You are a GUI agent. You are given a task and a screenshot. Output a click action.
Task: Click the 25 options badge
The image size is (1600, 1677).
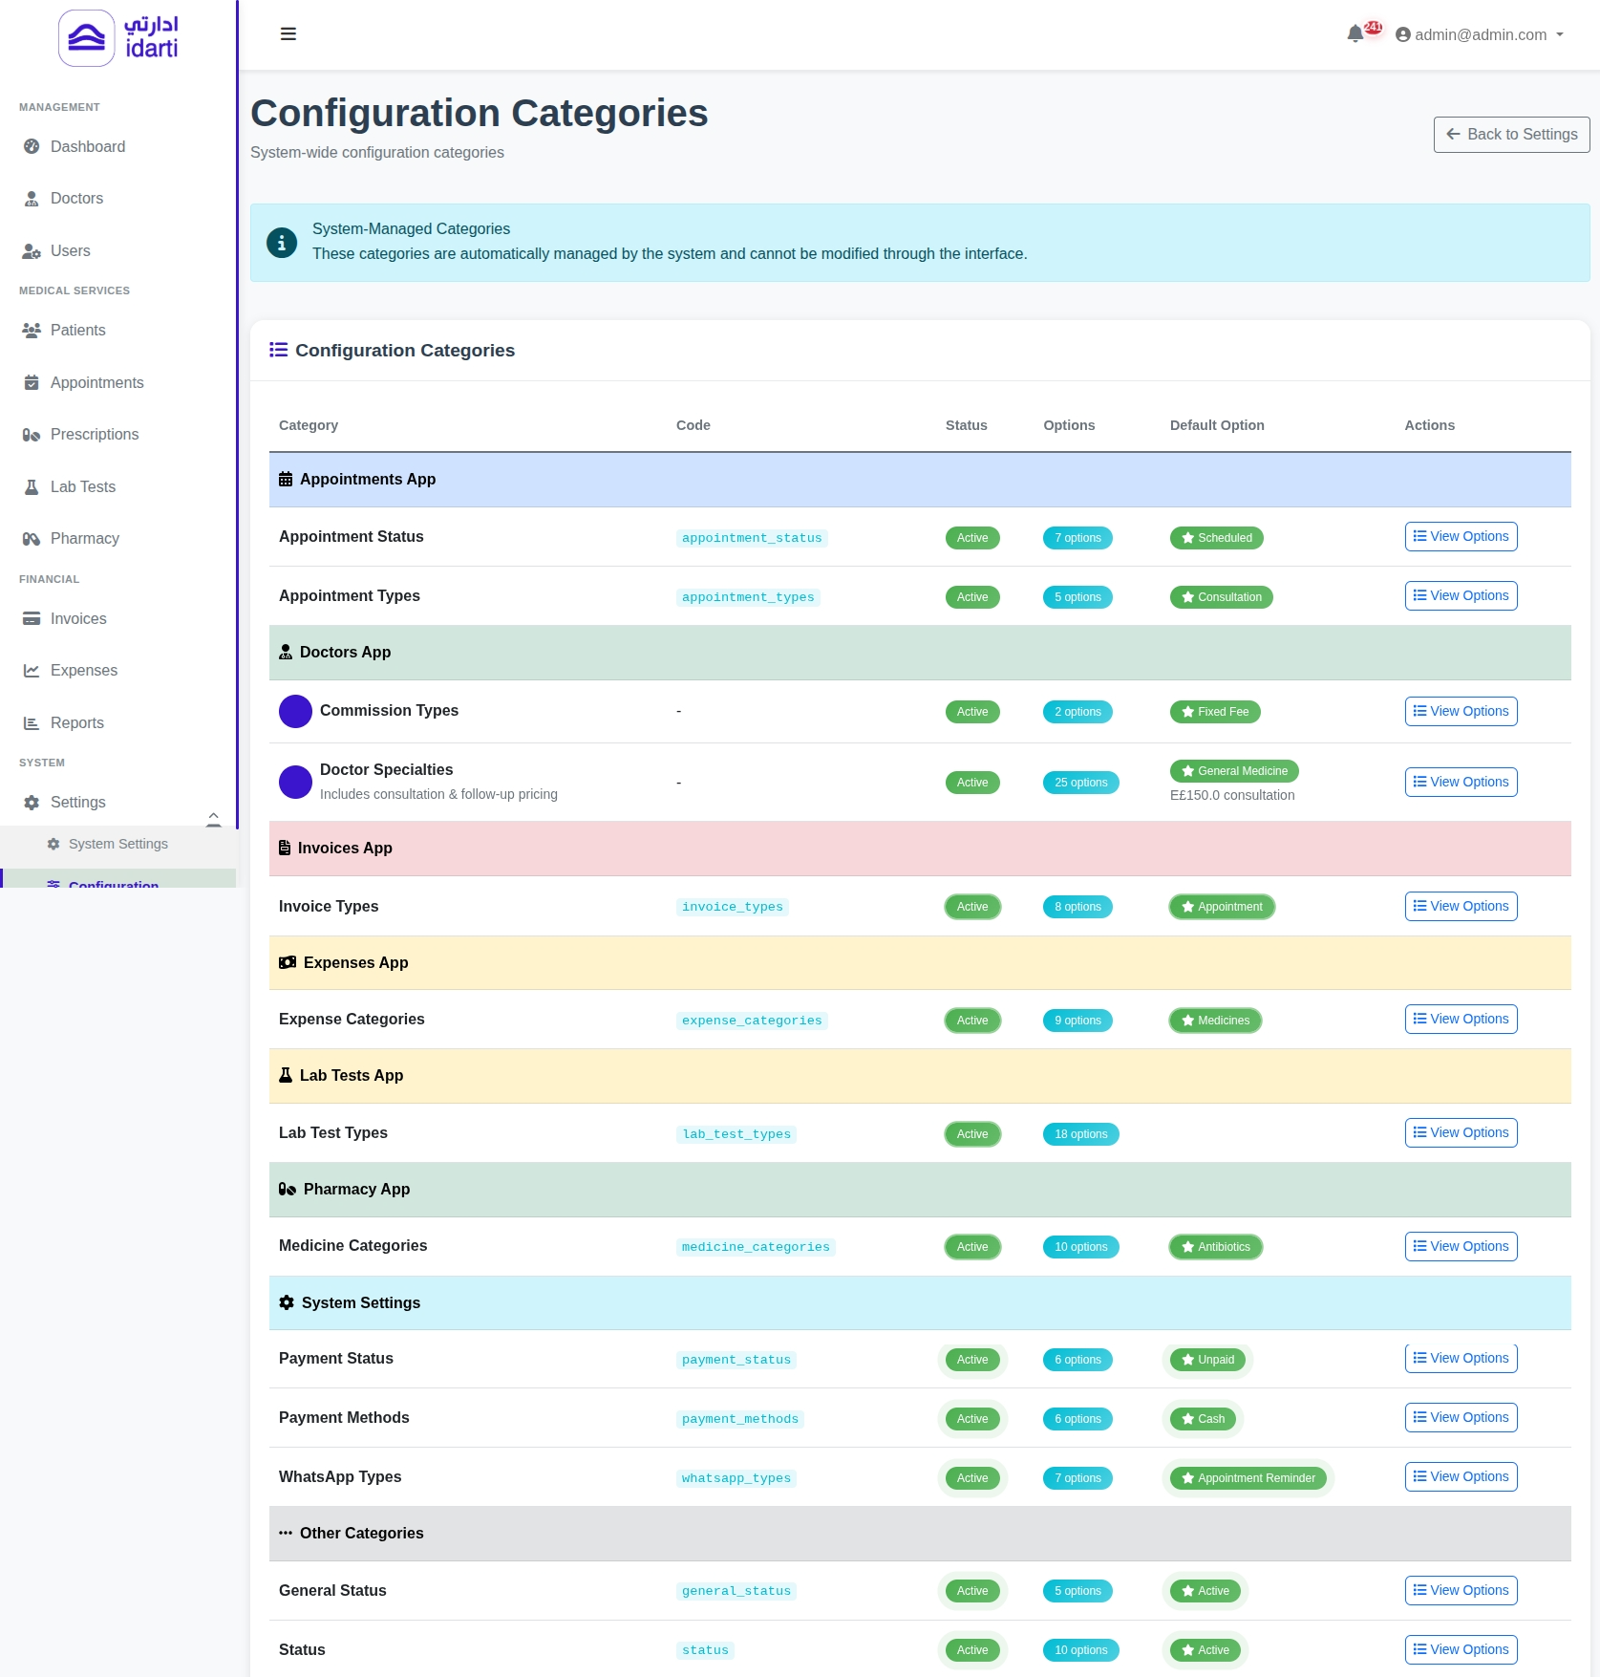coord(1080,783)
